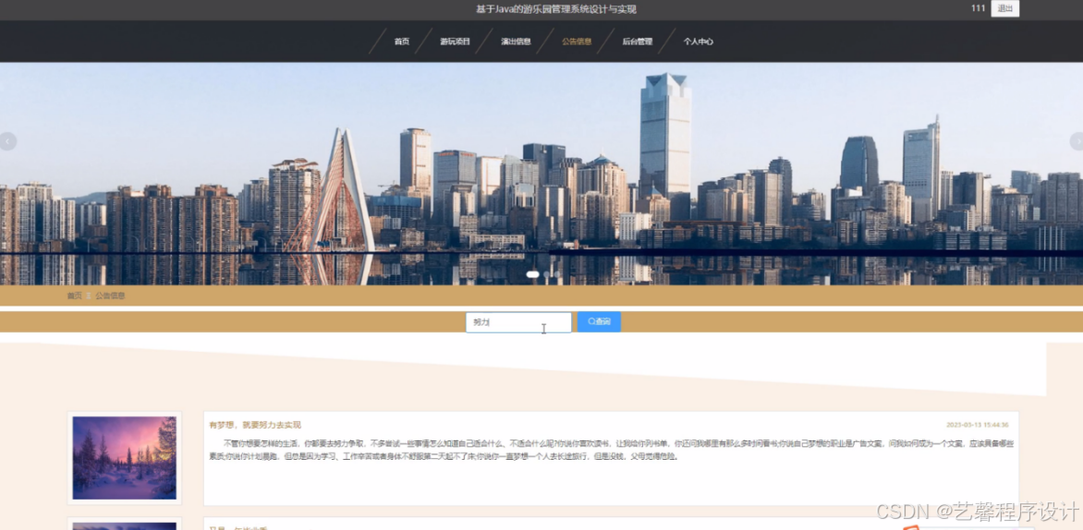Select the 公告信息 navigation tab
The height and width of the screenshot is (530, 1083).
(x=577, y=42)
